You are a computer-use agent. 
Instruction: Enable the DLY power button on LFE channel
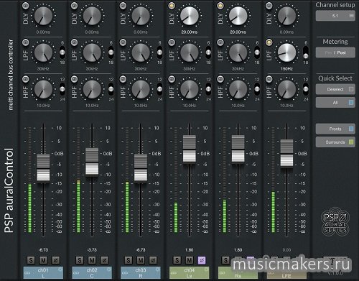click(269, 6)
